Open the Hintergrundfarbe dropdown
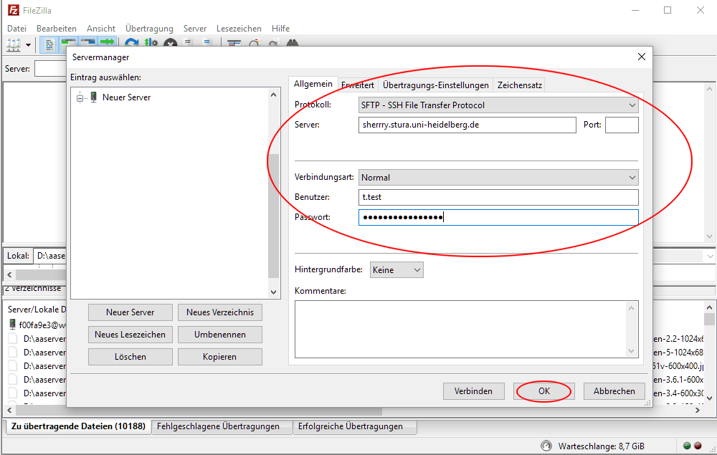 pyautogui.click(x=397, y=269)
